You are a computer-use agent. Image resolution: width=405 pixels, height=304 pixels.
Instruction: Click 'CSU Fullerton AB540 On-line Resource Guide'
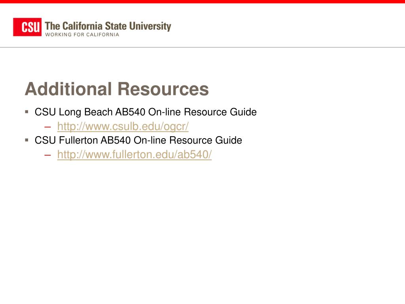[138, 140]
